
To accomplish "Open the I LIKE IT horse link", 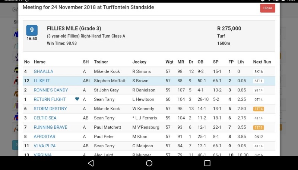I will (x=42, y=81).
